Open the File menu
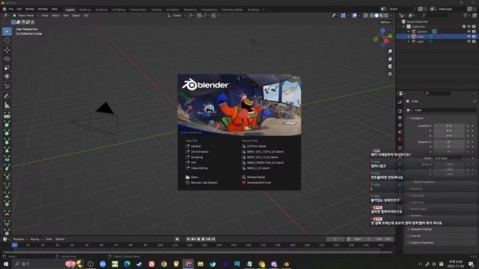This screenshot has width=479, height=269. tap(11, 9)
